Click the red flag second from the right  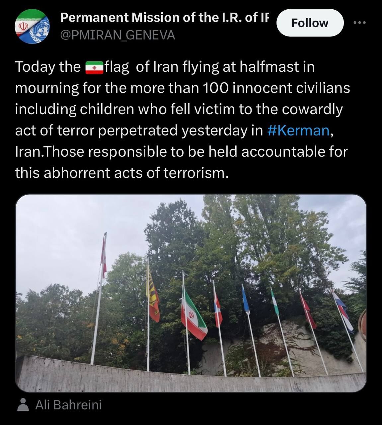(x=307, y=310)
